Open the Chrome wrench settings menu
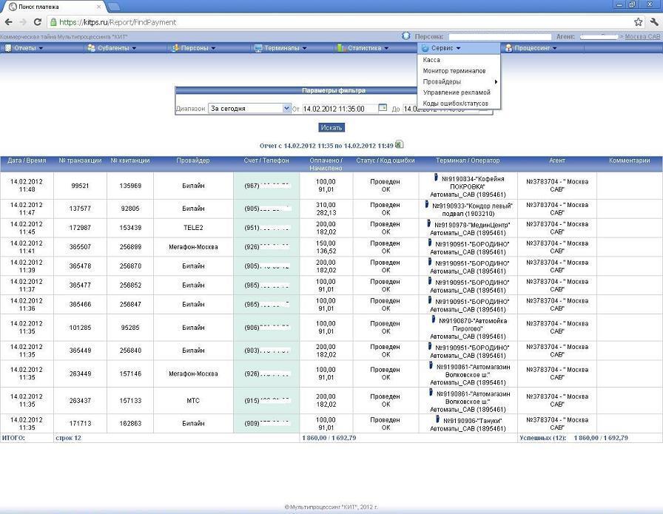This screenshot has width=663, height=514. pyautogui.click(x=653, y=22)
